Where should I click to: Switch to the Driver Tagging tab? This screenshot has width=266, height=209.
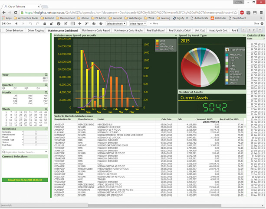point(36,30)
